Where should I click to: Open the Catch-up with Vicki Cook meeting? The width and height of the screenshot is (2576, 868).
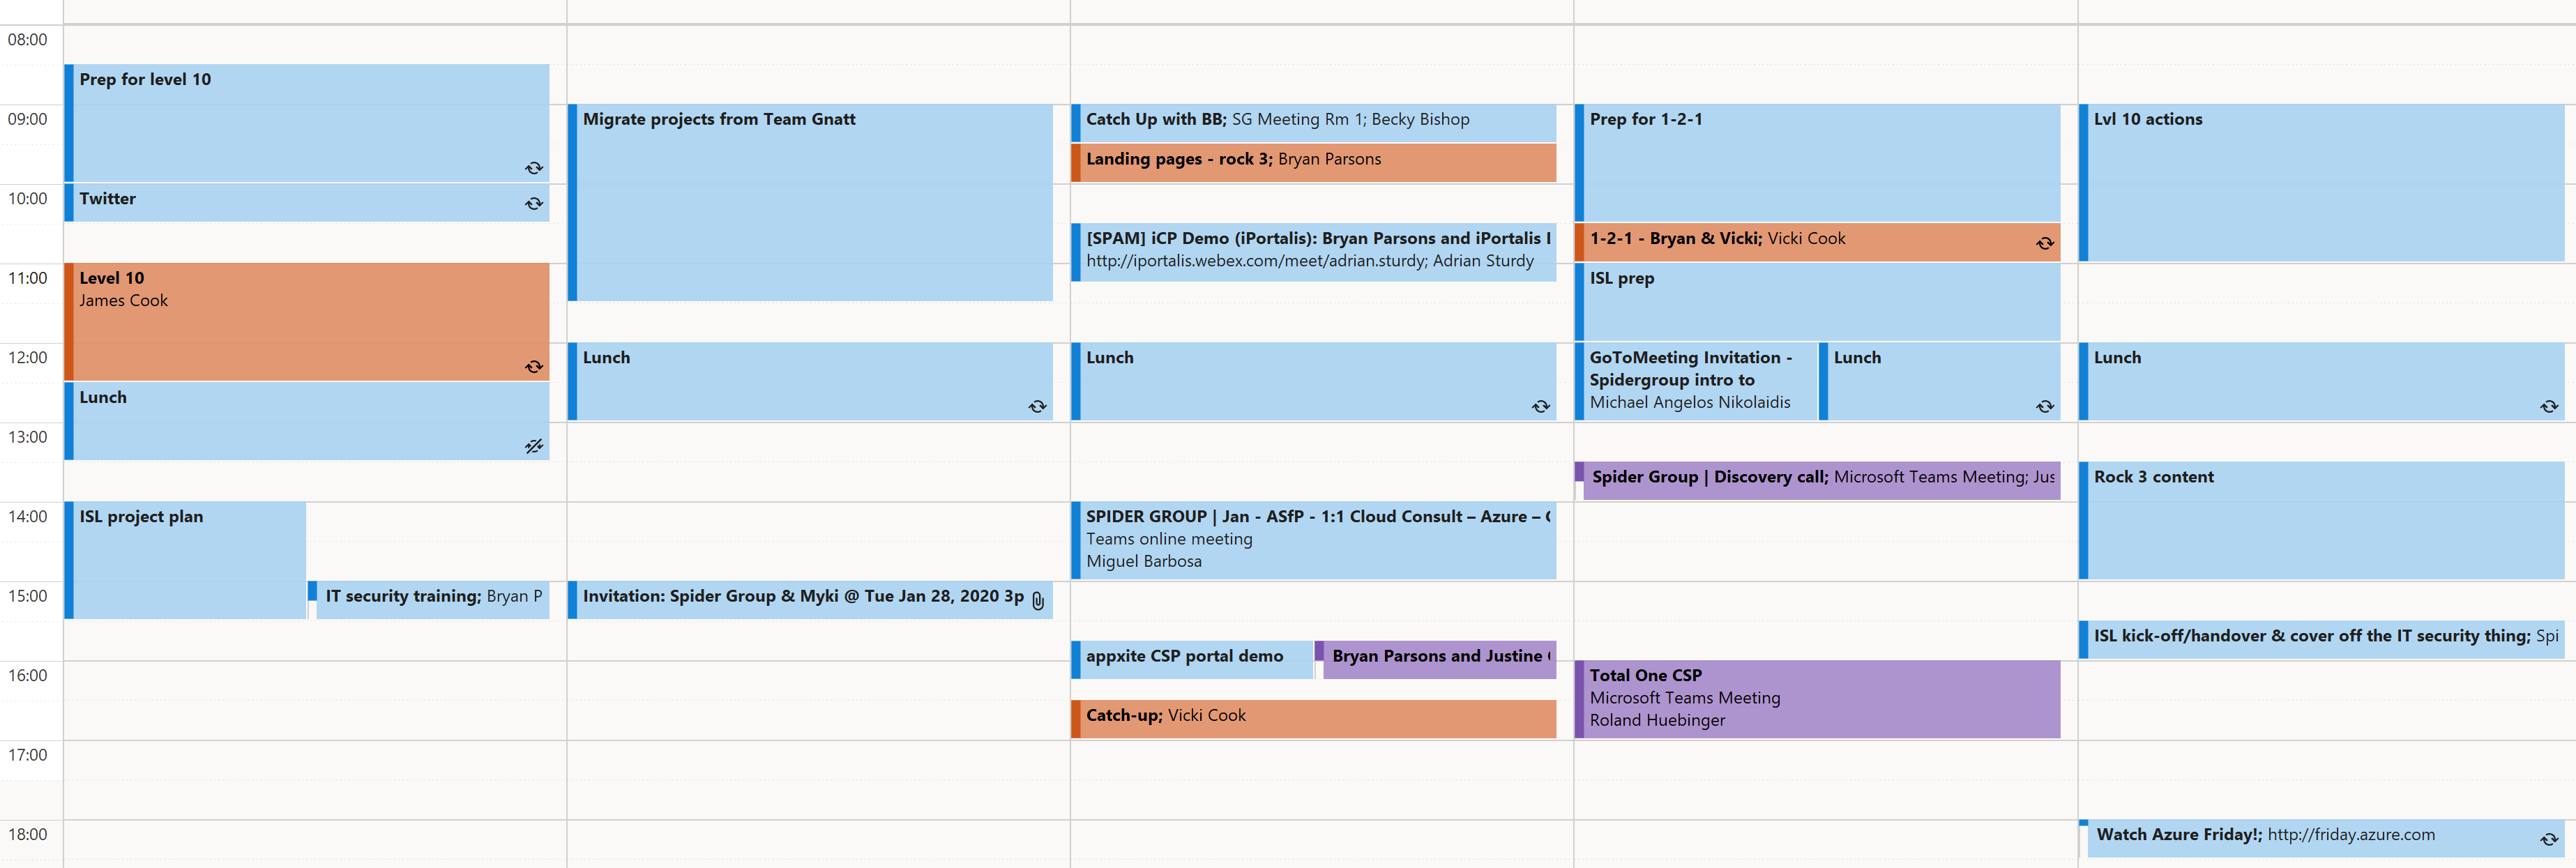[1310, 717]
